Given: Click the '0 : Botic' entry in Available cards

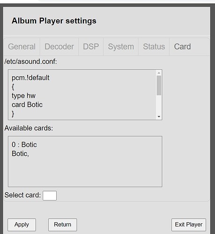Looking at the screenshot, I should pos(24,145).
